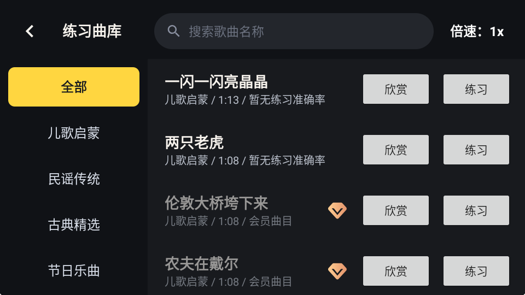
Task: Select the 全部 category tab
Action: [74, 87]
